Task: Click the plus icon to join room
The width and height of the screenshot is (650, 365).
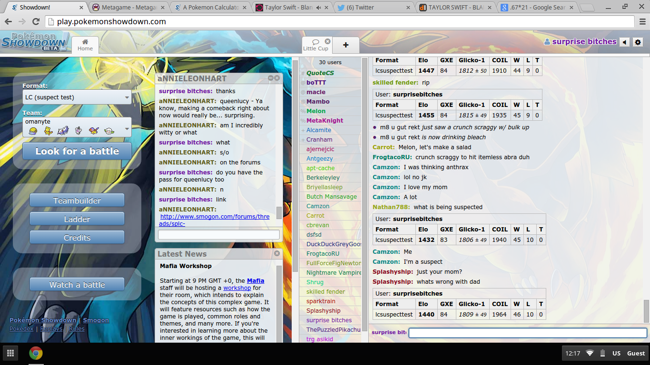Action: click(345, 45)
